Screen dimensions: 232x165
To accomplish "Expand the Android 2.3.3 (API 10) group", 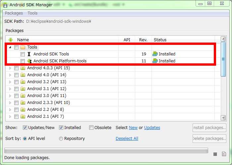I will click(10, 103).
